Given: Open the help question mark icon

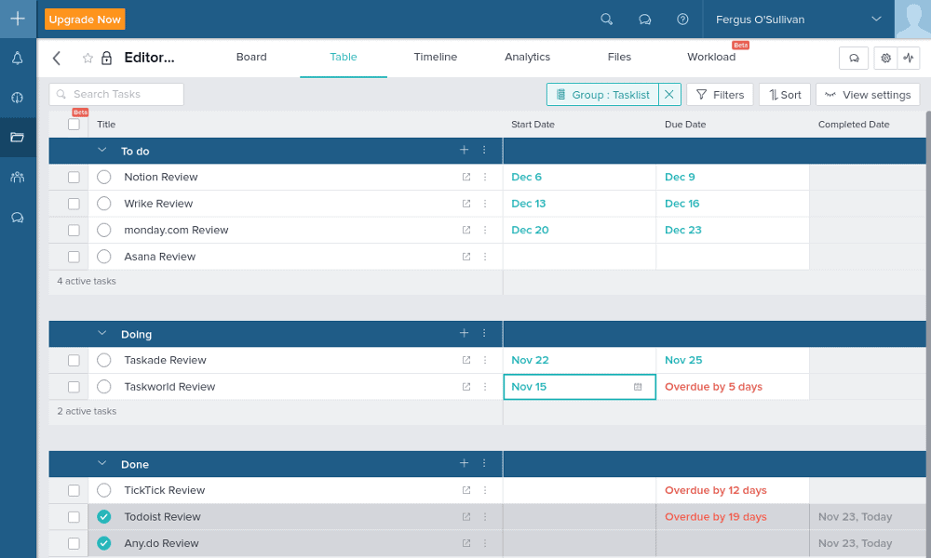Looking at the screenshot, I should 682,19.
